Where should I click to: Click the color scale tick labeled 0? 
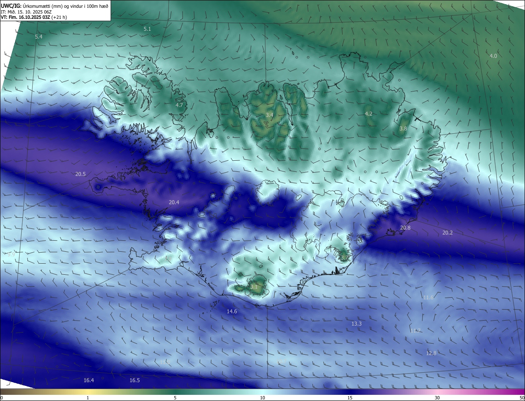2,398
